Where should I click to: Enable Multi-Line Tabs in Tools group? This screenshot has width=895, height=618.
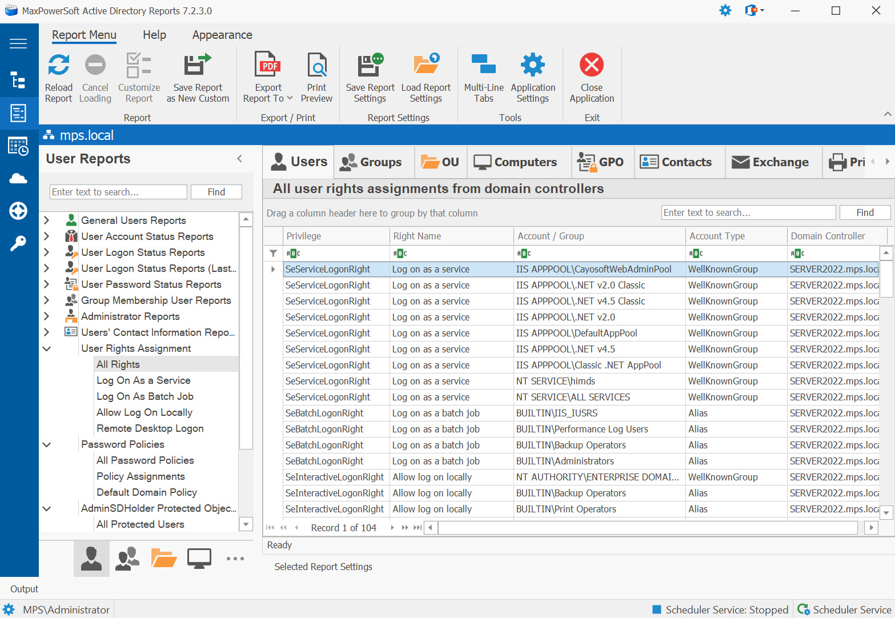[483, 65]
